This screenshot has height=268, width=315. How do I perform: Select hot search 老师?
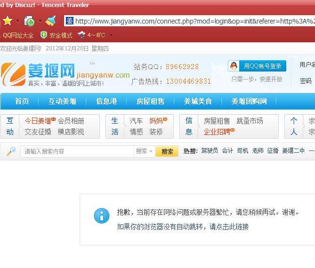258,150
